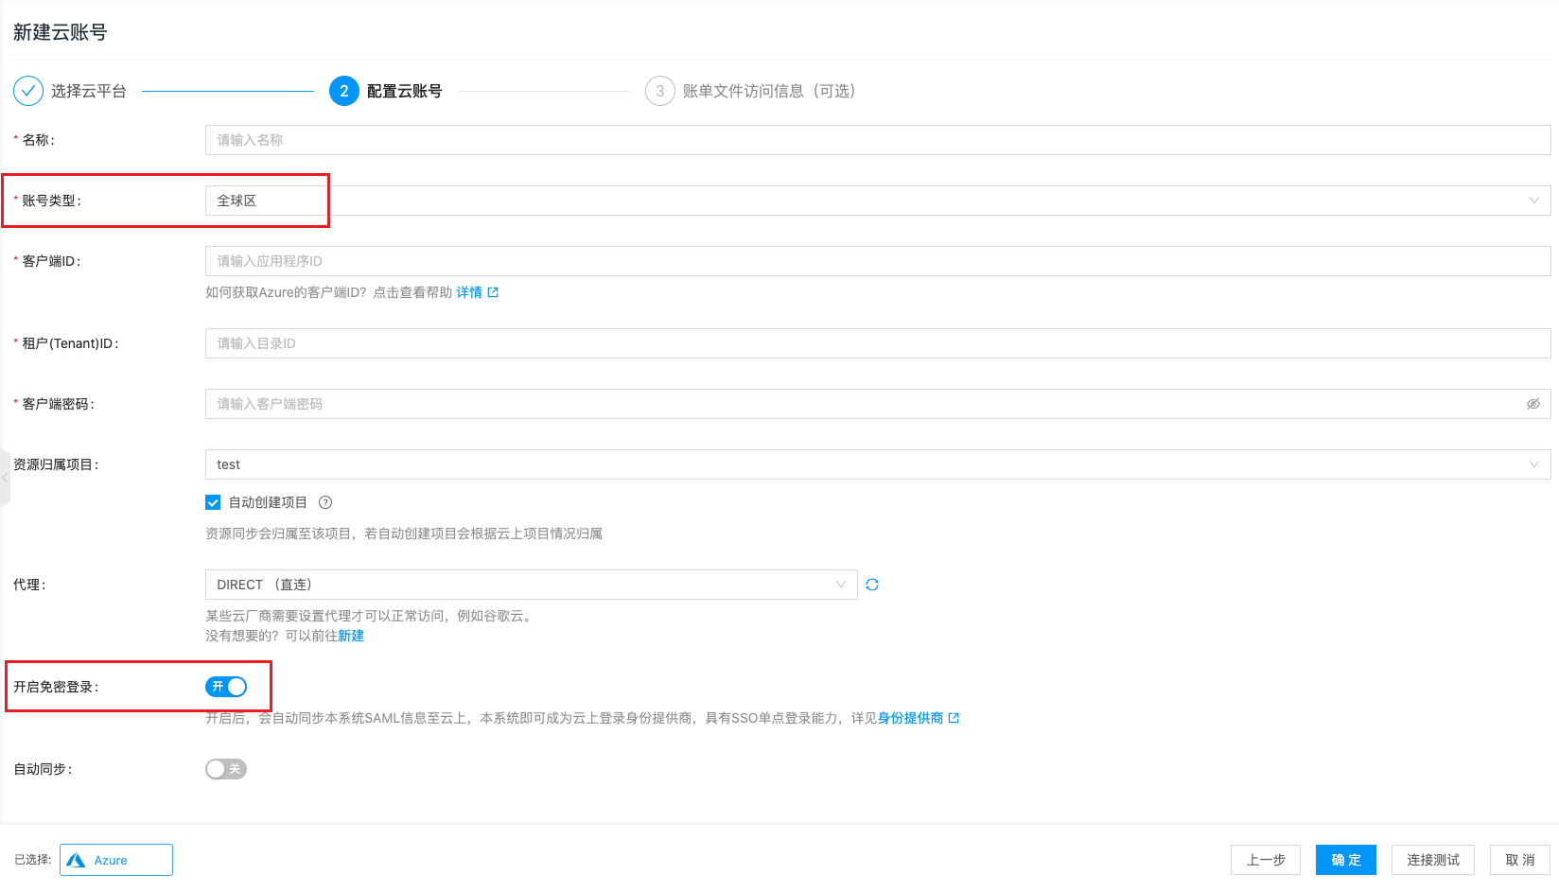Open the 账号类型 dropdown
The width and height of the screenshot is (1559, 892).
click(x=877, y=201)
